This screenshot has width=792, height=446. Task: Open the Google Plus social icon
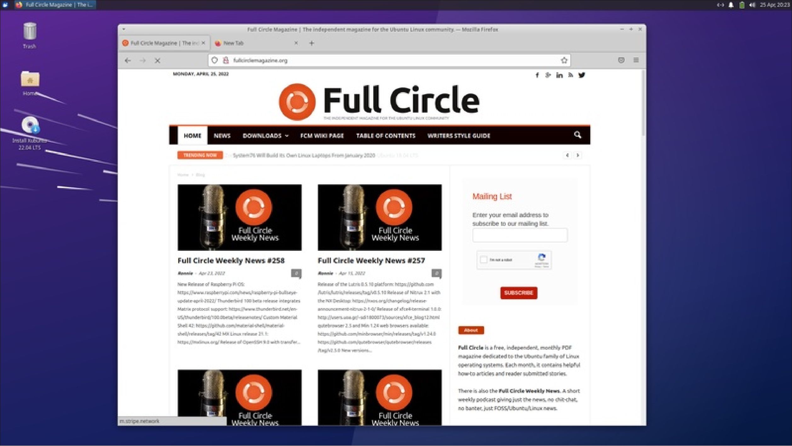point(548,75)
